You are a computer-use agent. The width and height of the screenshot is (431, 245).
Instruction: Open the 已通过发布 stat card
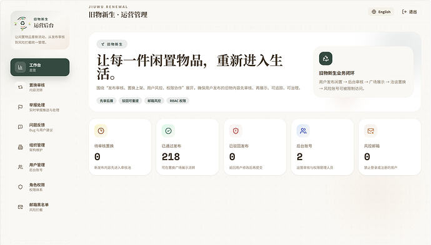(x=187, y=147)
